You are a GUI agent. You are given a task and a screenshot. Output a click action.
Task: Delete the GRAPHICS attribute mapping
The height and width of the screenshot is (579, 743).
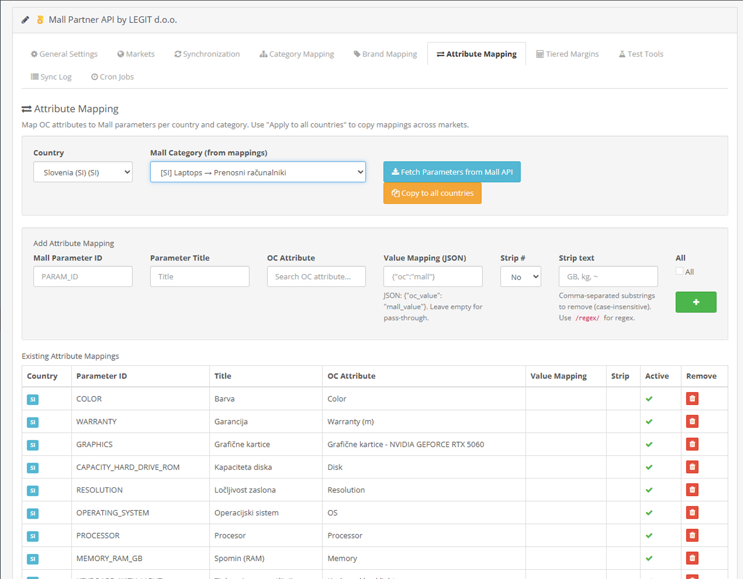pos(692,444)
